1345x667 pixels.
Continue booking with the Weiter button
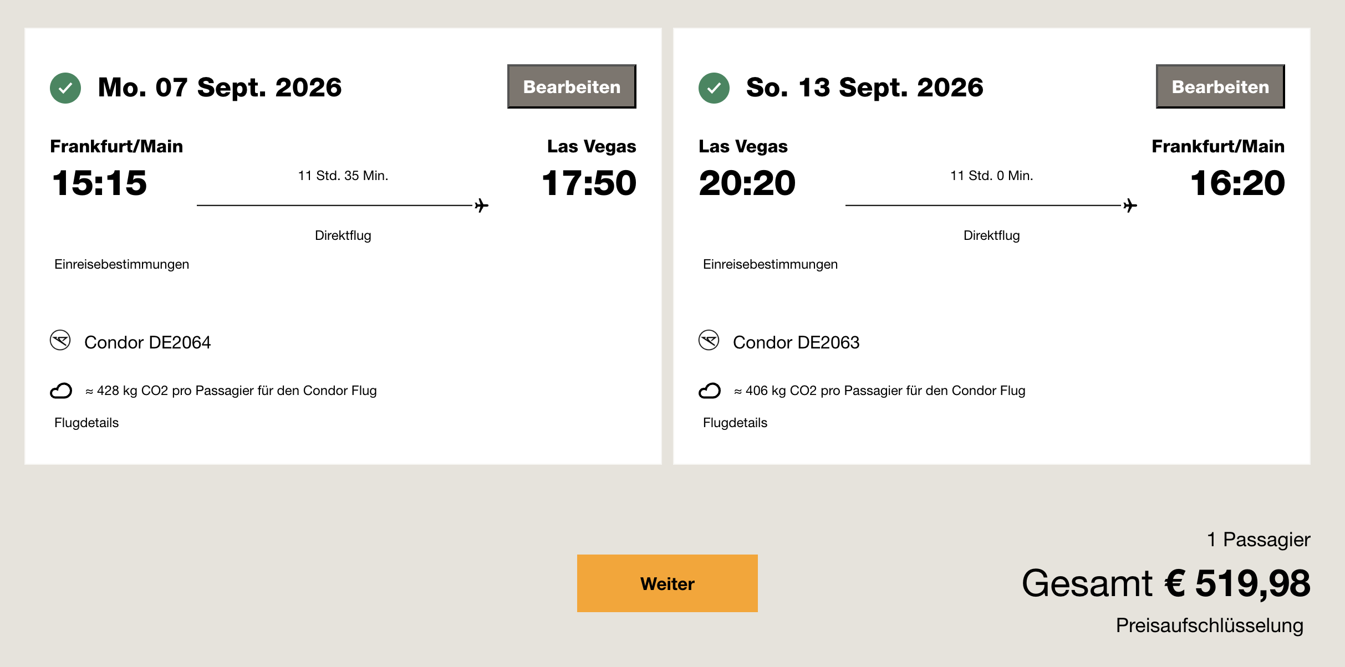(667, 583)
